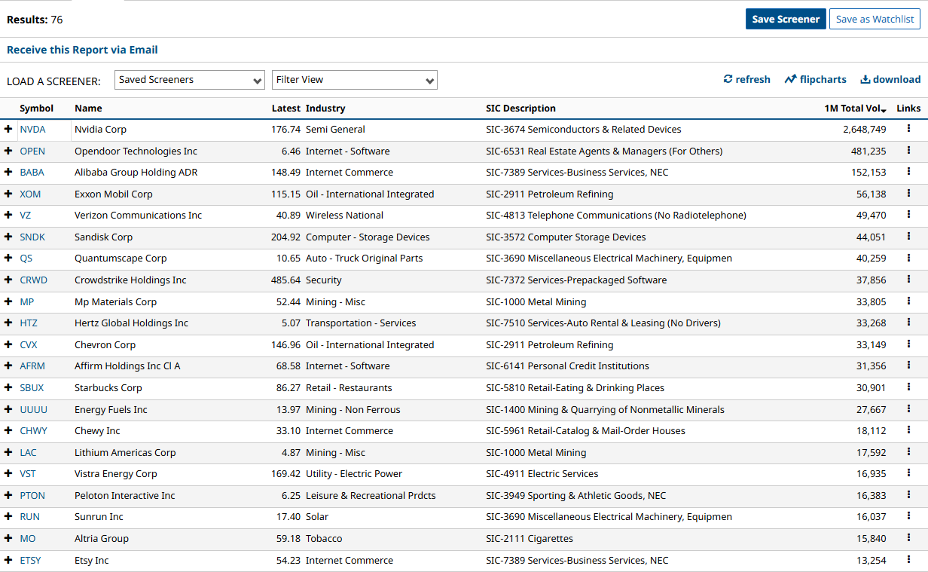Open the Saved Screeners dropdown
The height and width of the screenshot is (572, 928).
pyautogui.click(x=189, y=80)
